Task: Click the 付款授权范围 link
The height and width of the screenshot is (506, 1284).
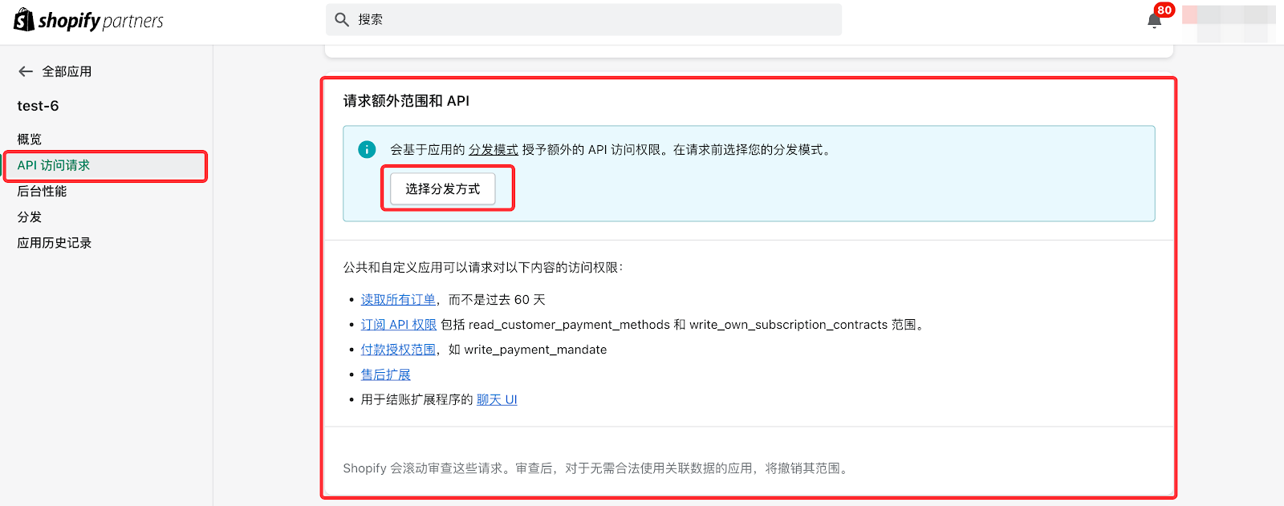Action: (398, 350)
